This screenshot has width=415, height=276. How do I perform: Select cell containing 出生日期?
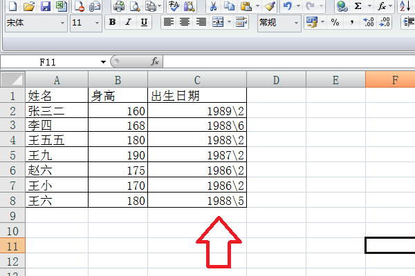197,95
